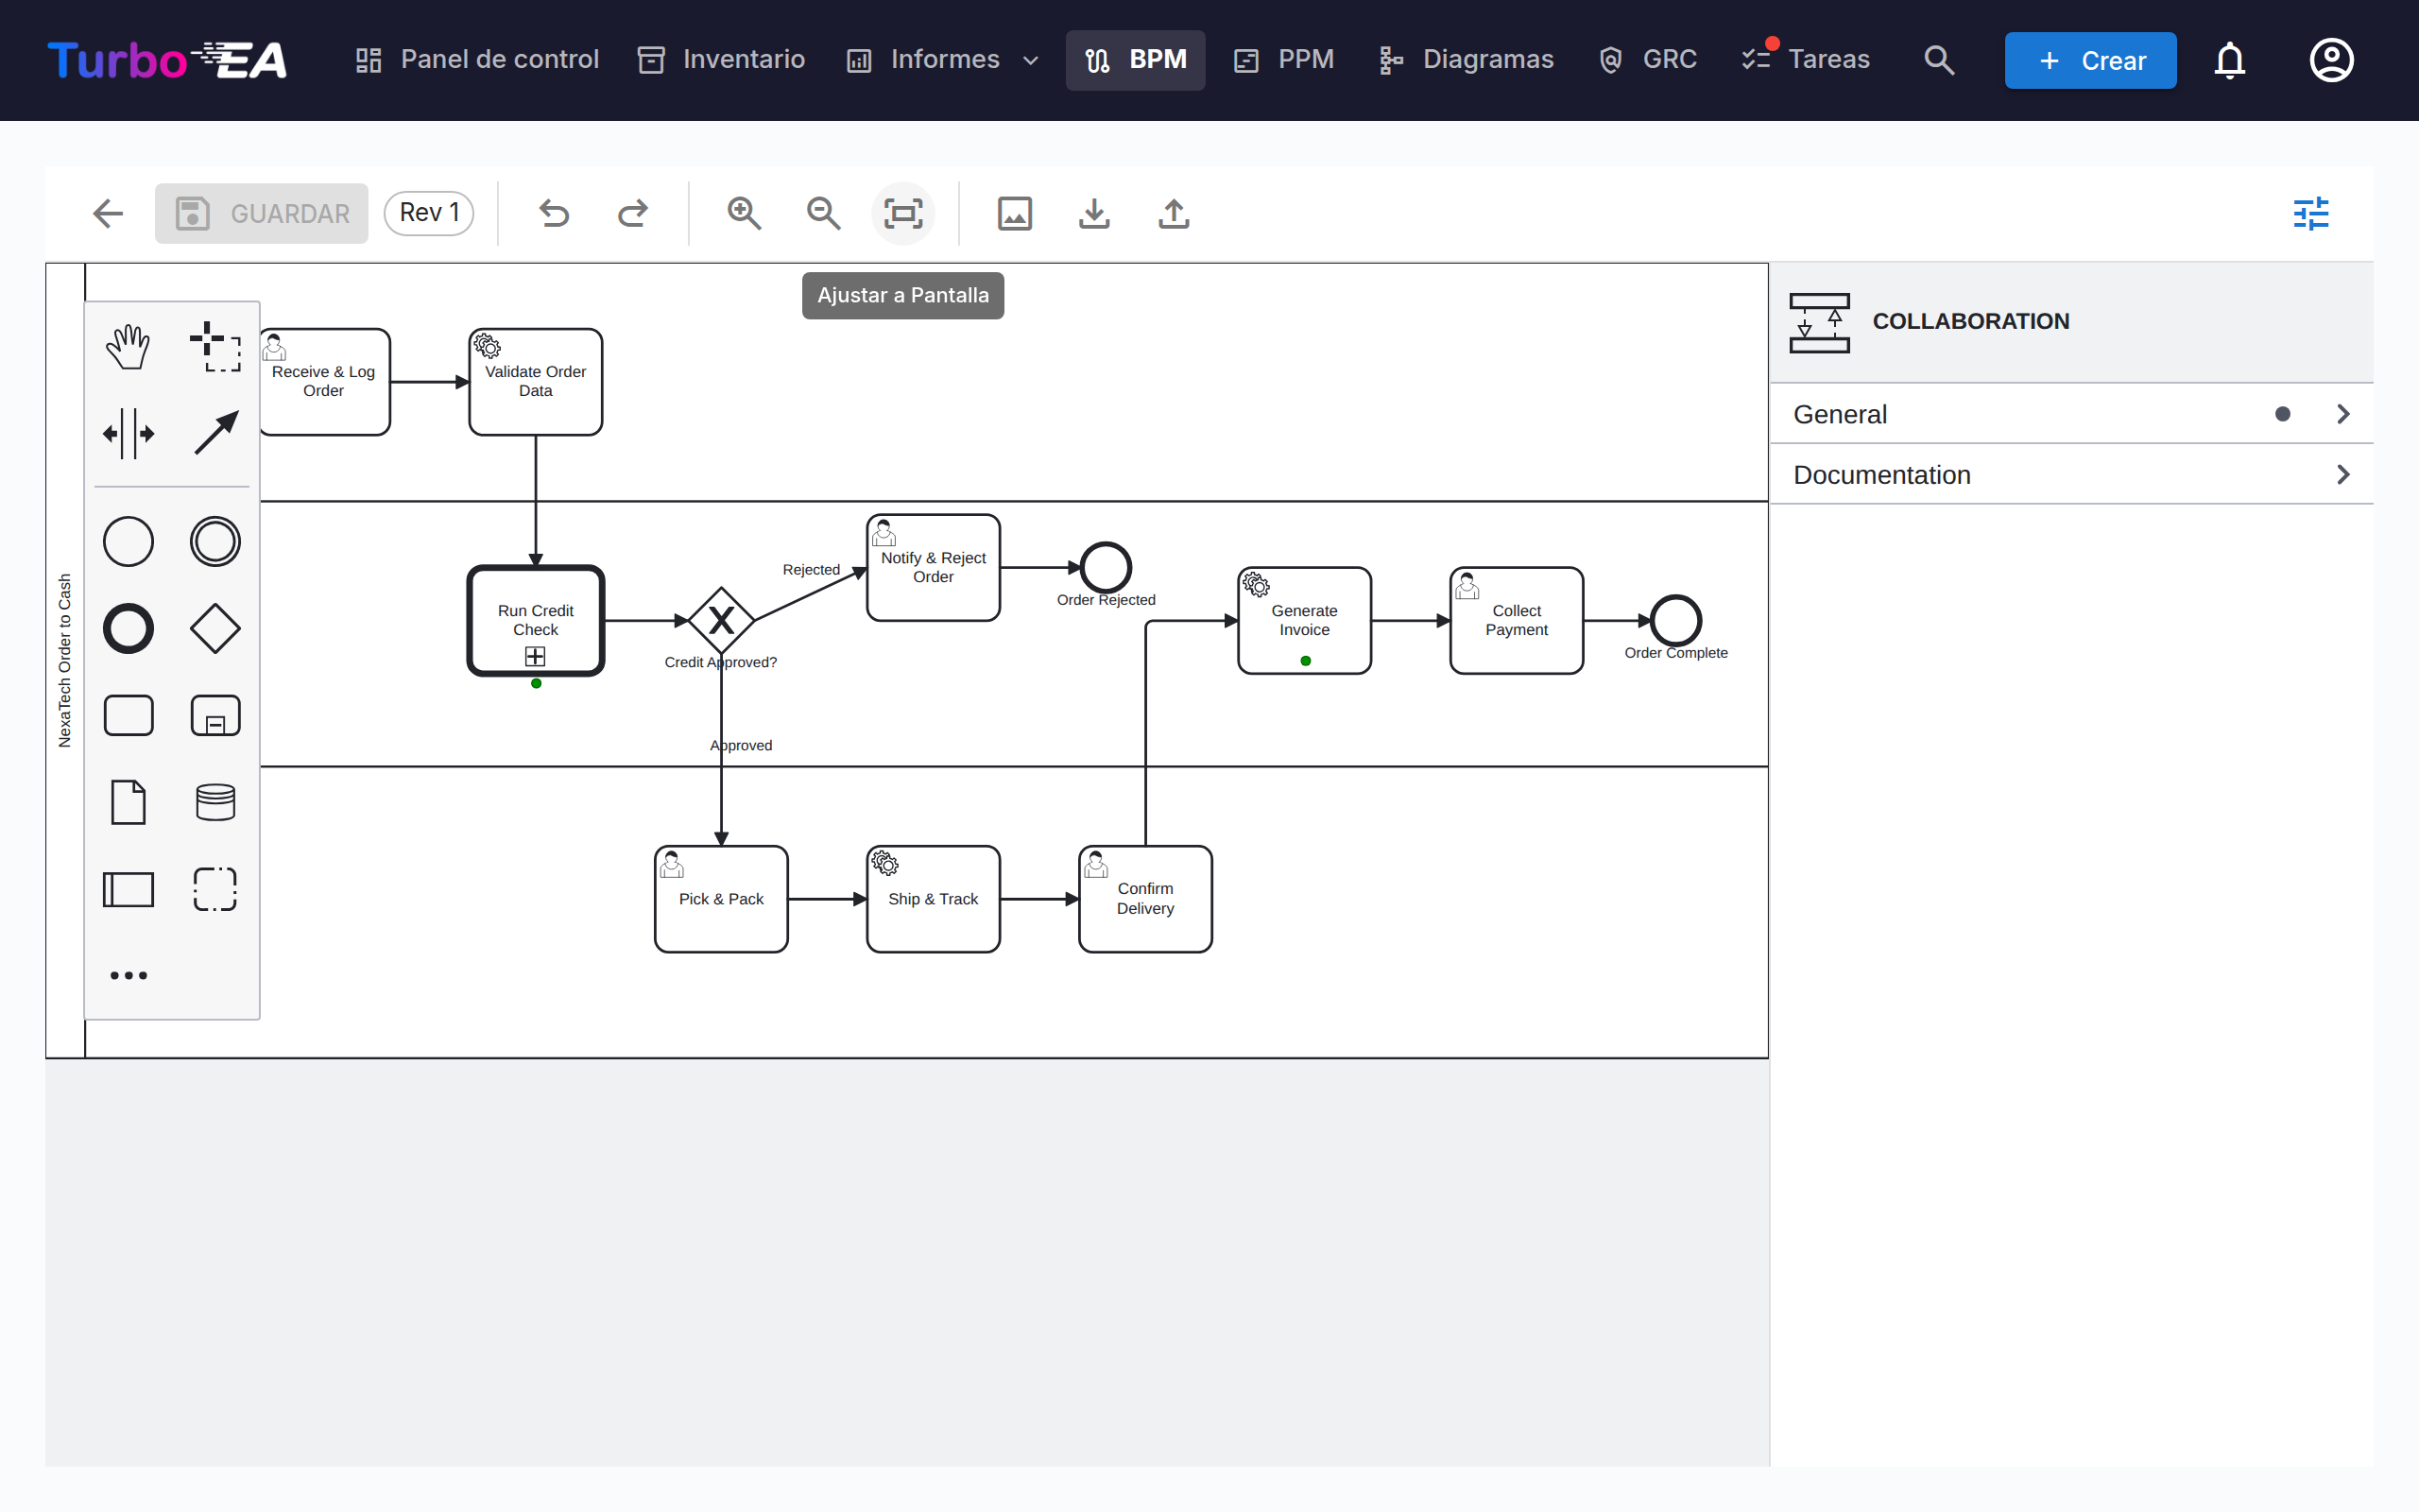Select the Notify & Reject Order task
2419x1512 pixels.
(933, 568)
